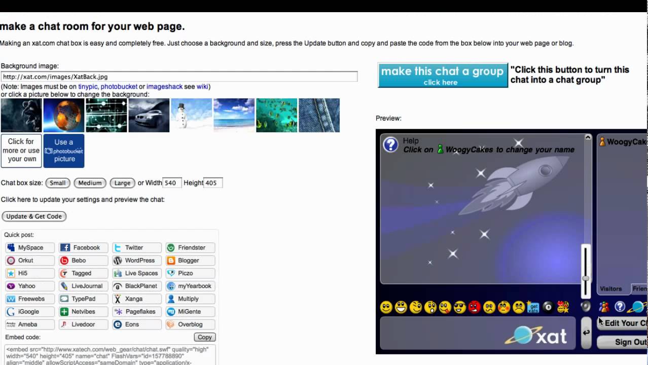The height and width of the screenshot is (365, 648).
Task: Post chat to Bebo
Action: [x=84, y=261]
